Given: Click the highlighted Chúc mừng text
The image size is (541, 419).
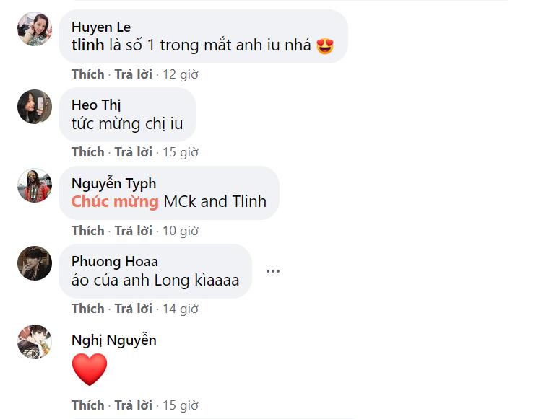Looking at the screenshot, I should click(x=115, y=202).
